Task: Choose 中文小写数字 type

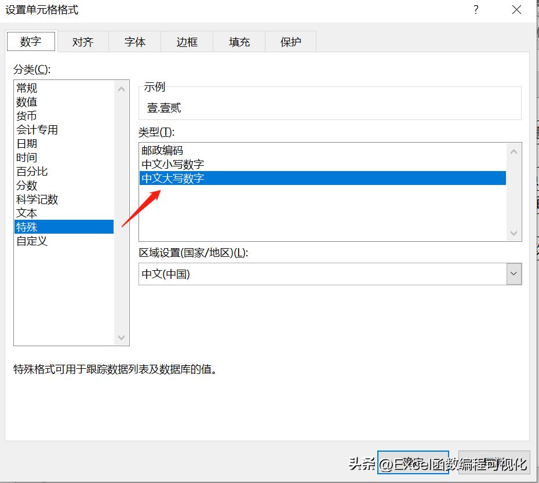Action: click(173, 165)
